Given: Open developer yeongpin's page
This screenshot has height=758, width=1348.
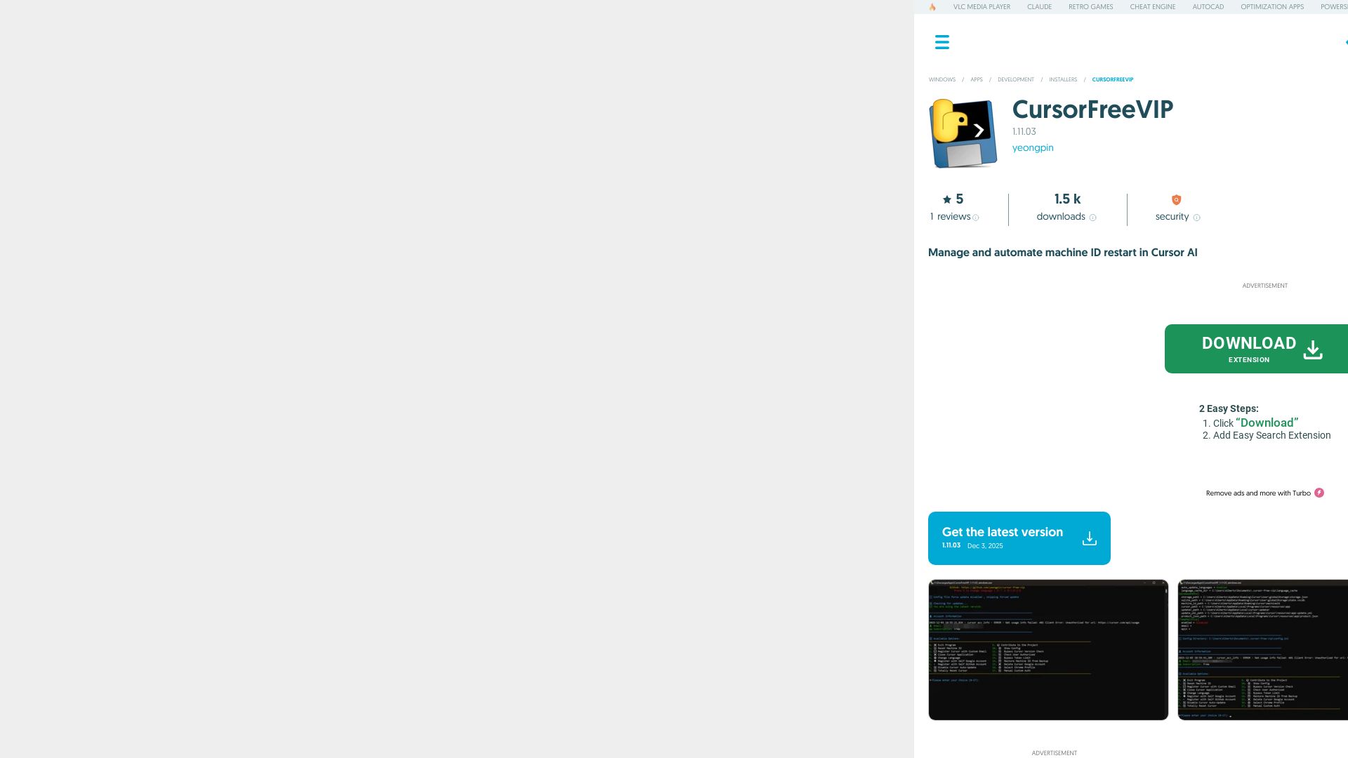Looking at the screenshot, I should 1033,148.
